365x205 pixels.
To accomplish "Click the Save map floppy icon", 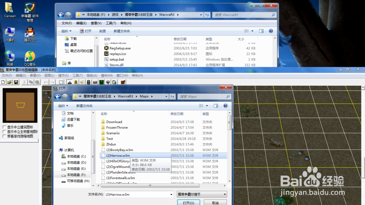I will (16, 82).
